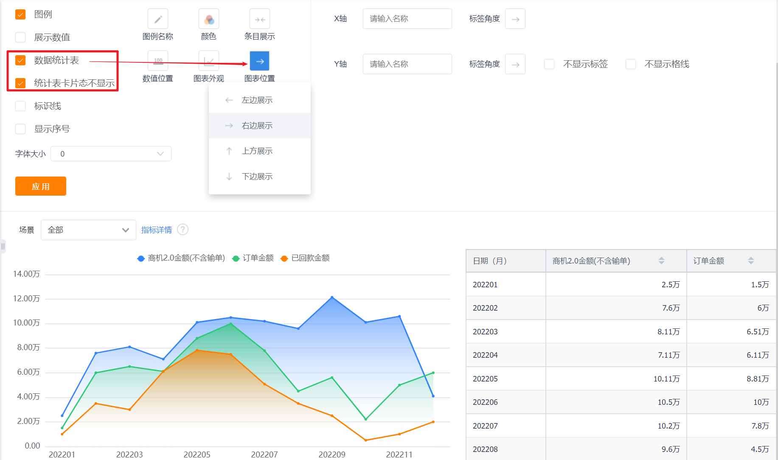Click the blue 图表位置 arrow icon
This screenshot has height=460, width=778.
pyautogui.click(x=260, y=61)
